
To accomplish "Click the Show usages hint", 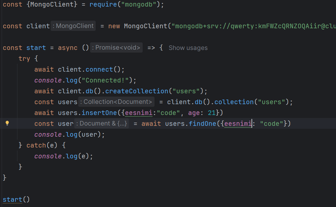I will (188, 48).
